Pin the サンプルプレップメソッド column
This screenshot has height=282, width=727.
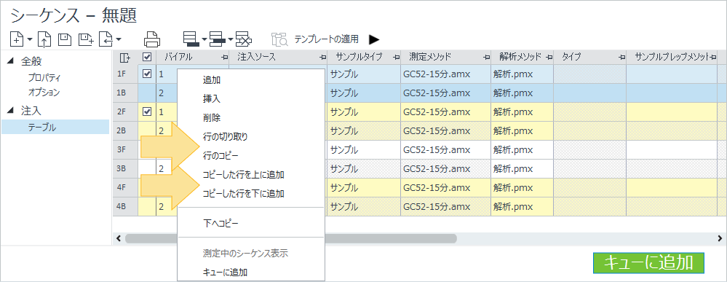[714, 57]
